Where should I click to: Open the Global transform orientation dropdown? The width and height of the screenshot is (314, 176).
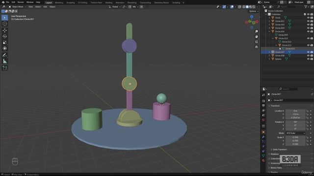(x=114, y=7)
